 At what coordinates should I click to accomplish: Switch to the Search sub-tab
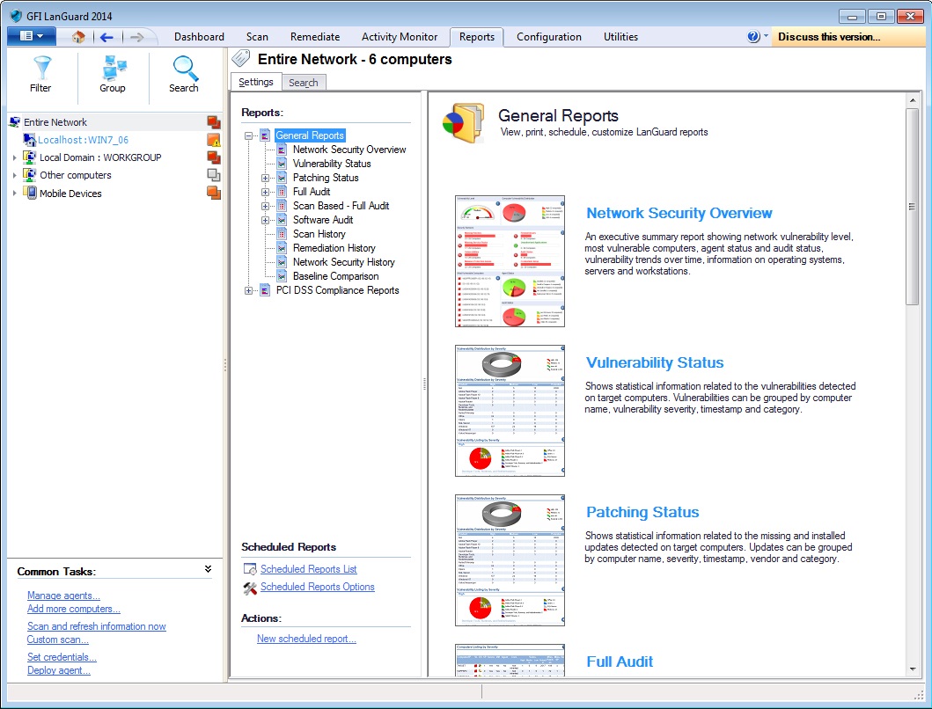click(x=303, y=83)
